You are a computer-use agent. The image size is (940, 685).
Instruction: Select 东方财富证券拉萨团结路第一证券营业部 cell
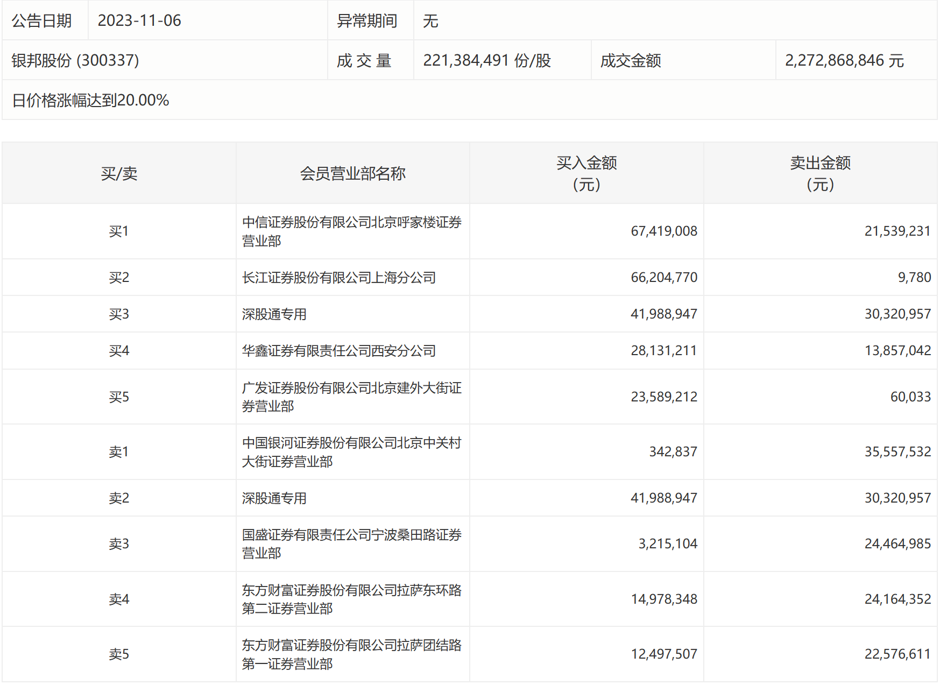[x=352, y=654]
